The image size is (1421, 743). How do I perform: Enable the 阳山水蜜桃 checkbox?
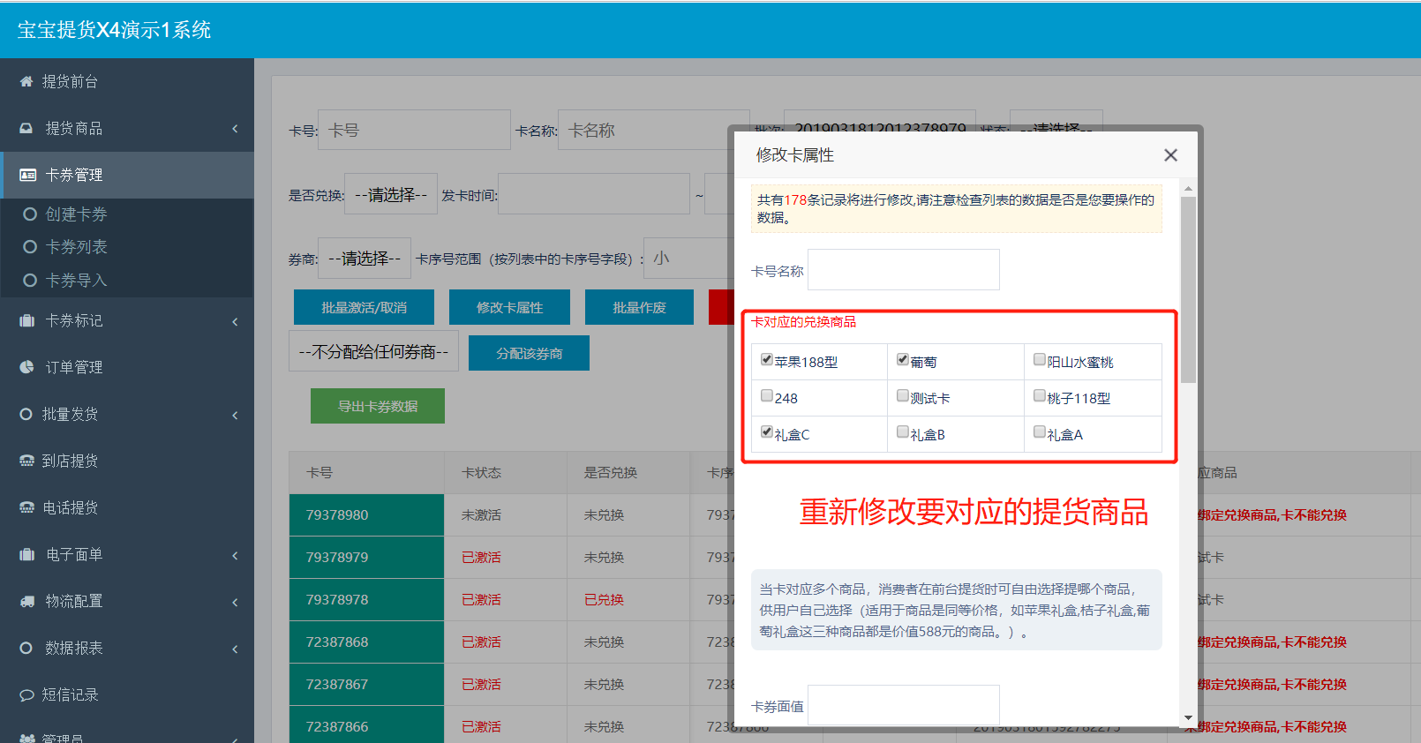pyautogui.click(x=1040, y=360)
